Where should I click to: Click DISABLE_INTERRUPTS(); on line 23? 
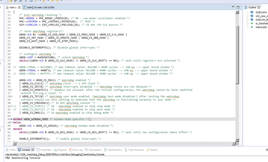coord(35,48)
